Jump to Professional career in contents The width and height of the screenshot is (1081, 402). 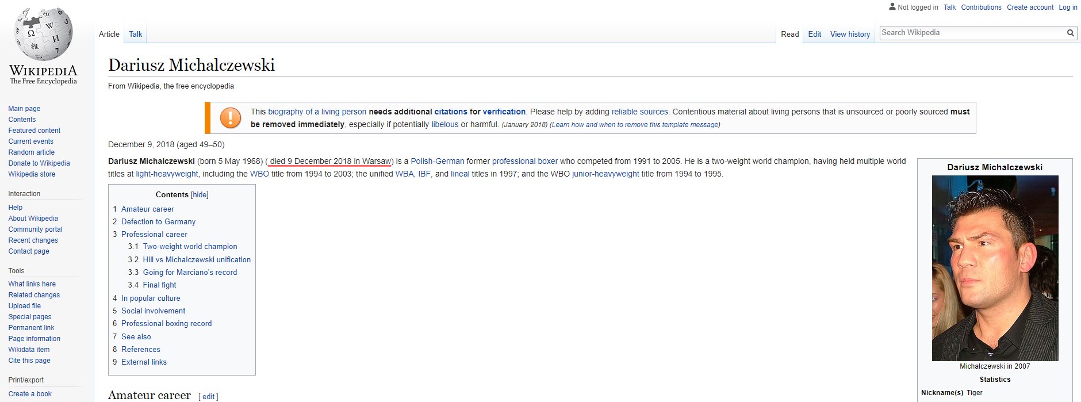(x=154, y=235)
